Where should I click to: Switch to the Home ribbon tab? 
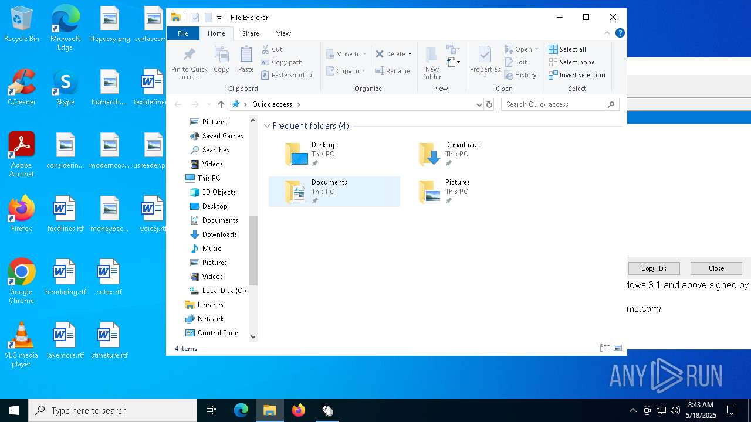click(x=216, y=33)
